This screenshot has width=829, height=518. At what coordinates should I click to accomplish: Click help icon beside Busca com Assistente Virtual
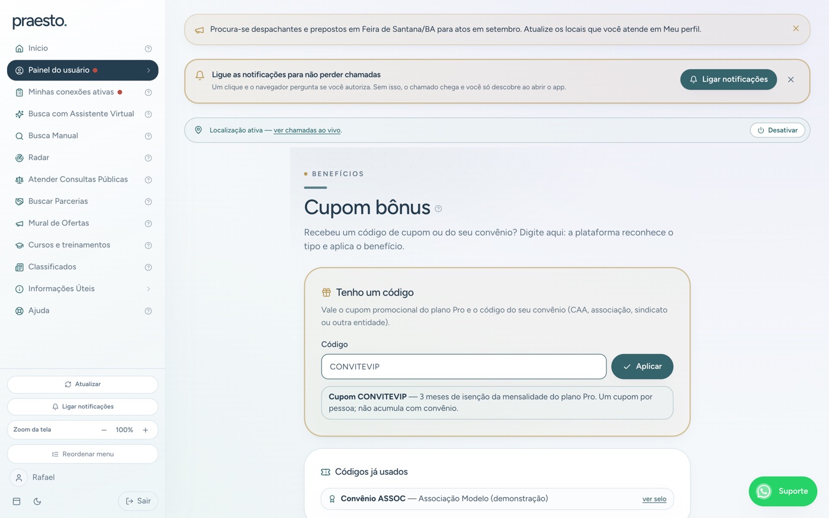[148, 114]
